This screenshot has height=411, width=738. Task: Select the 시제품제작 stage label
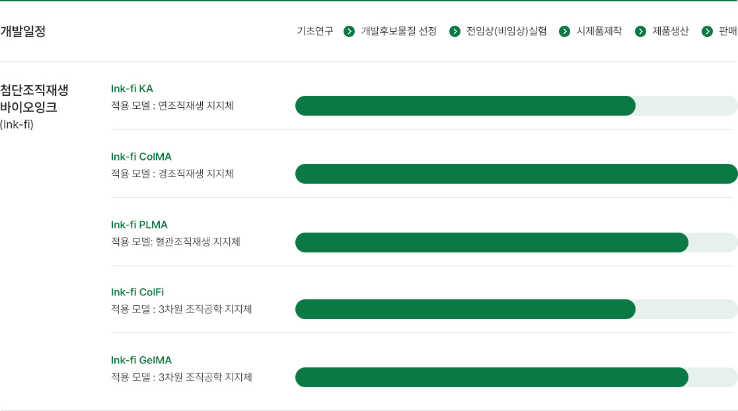[x=599, y=31]
